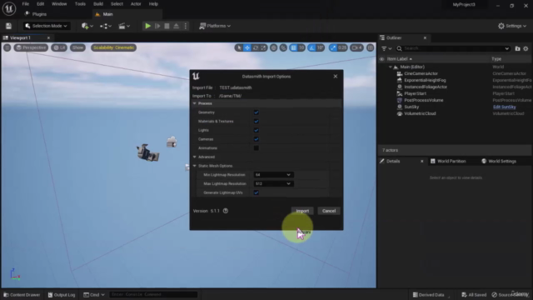
Task: Open play options three-dot menu
Action: [185, 26]
